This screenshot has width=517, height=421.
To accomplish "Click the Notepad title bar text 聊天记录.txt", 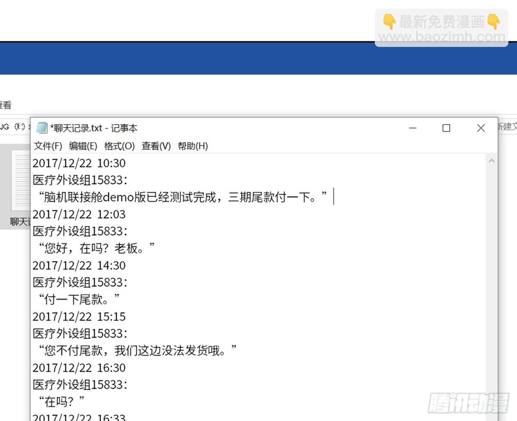I will (x=94, y=128).
